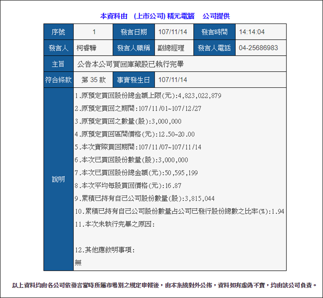Screen dimensions: 323x298
Task: Click line 12 '其他應敘明事項'
Action: click(105, 250)
